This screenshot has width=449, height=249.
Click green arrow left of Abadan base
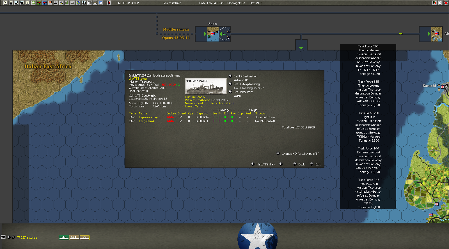pyautogui.click(x=429, y=34)
